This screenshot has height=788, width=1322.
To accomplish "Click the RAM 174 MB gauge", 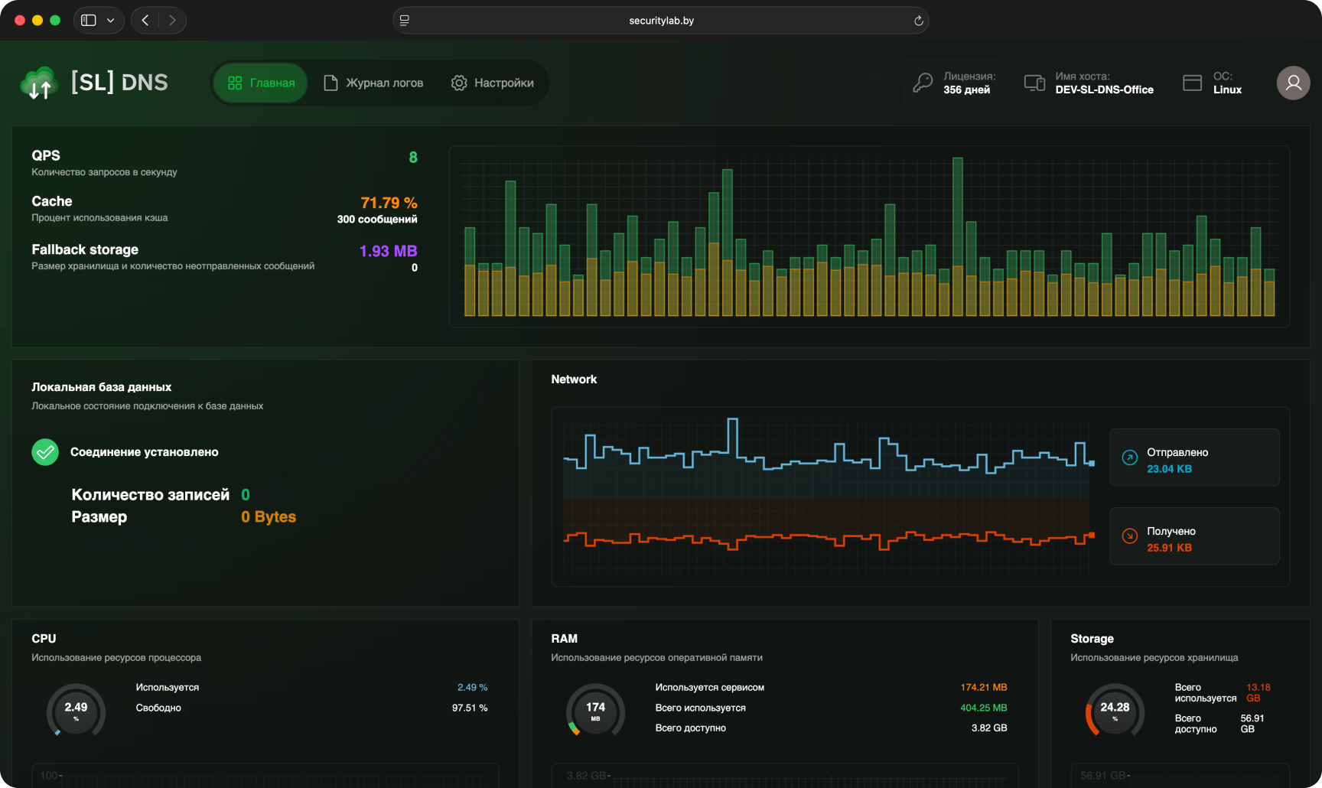I will [x=595, y=711].
